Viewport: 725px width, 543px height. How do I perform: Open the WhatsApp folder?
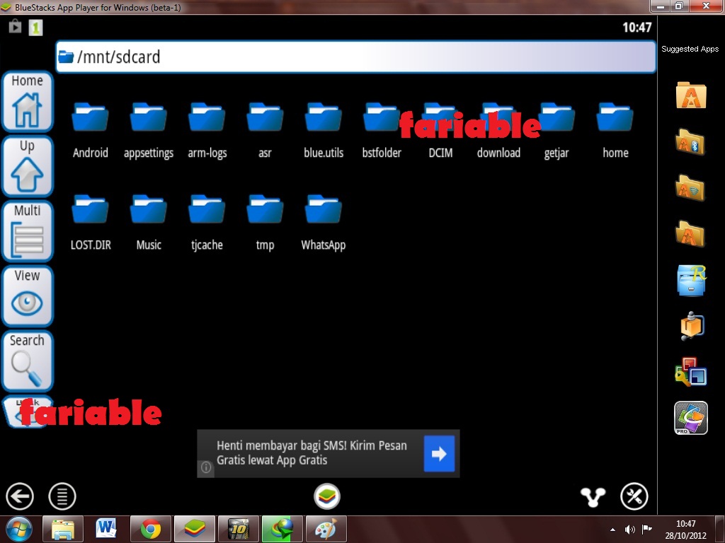[323, 223]
